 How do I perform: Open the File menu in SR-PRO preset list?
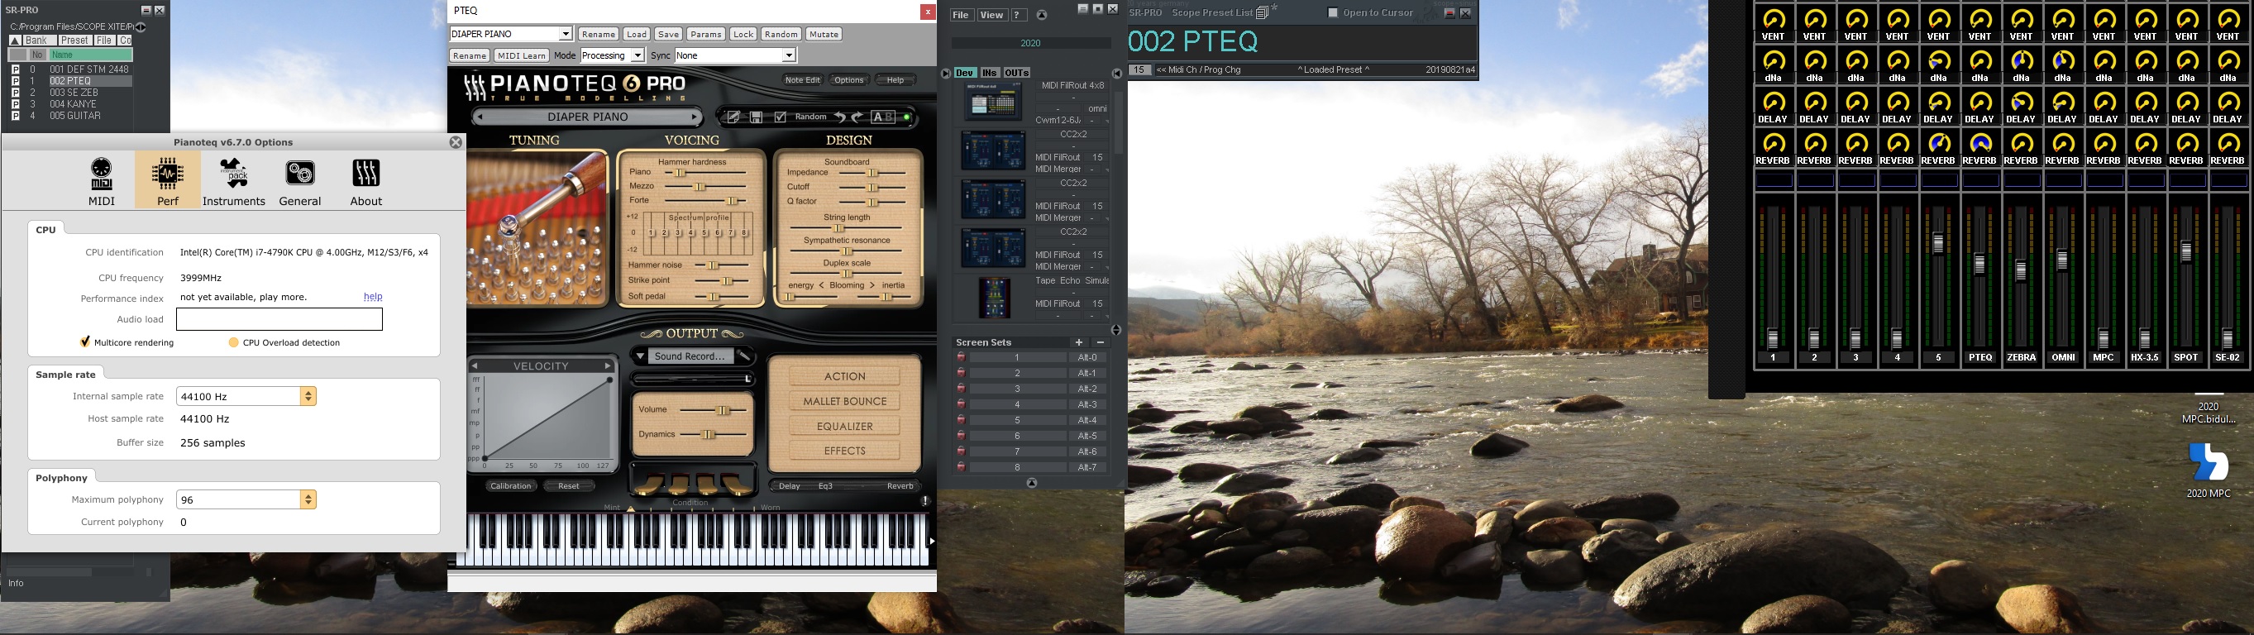coord(104,41)
